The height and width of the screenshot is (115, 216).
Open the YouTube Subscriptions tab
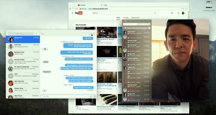tap(135, 18)
